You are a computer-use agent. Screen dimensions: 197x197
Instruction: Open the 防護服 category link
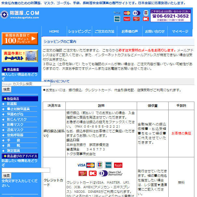12,104
